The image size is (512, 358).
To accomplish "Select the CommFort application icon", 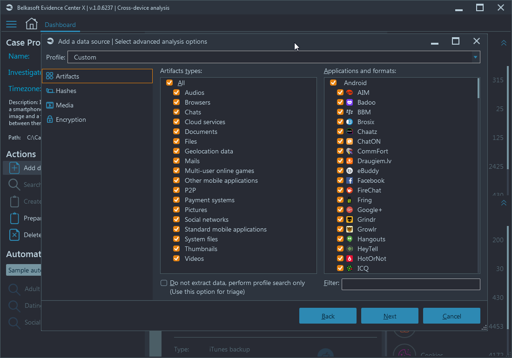I will tap(350, 151).
